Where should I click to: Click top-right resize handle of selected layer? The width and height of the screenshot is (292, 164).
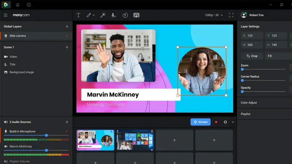[x=226, y=47]
